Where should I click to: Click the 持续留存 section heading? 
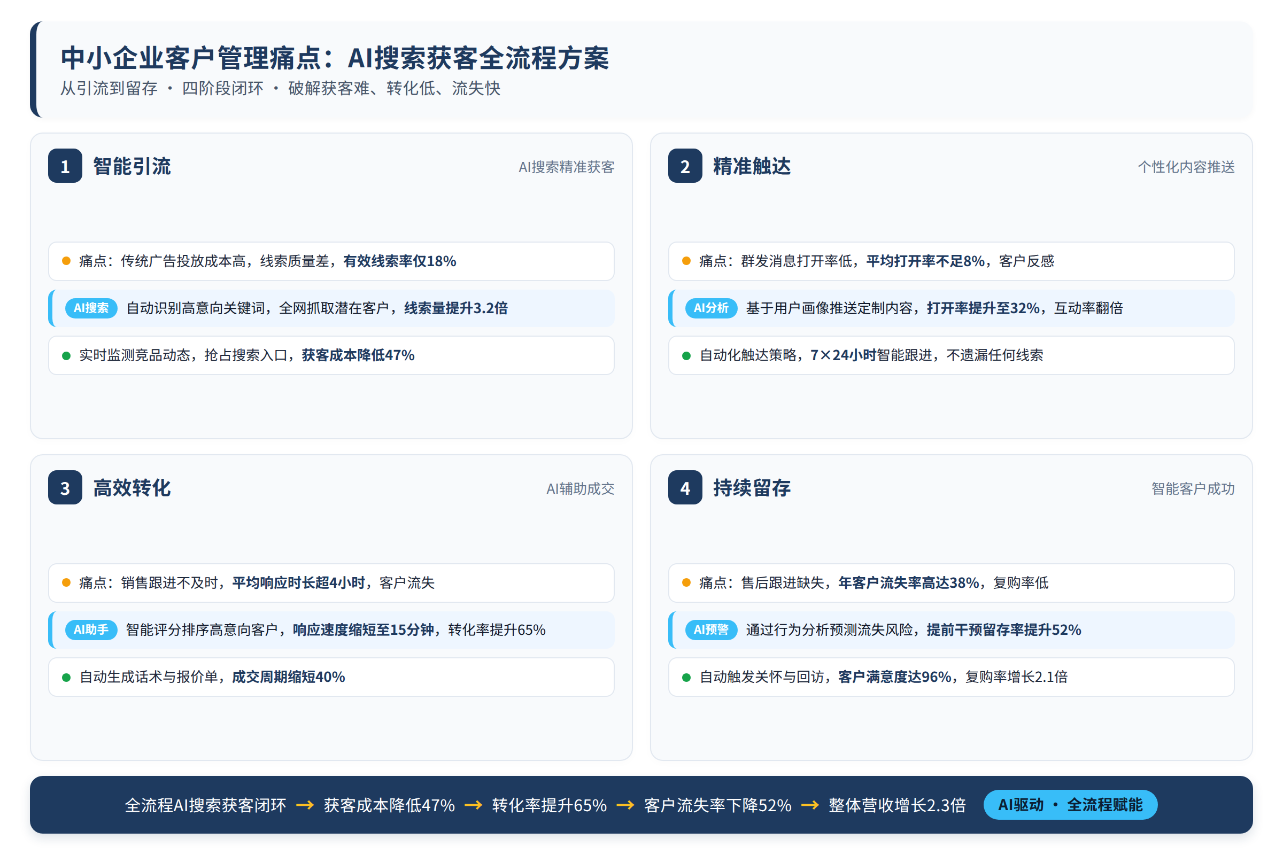tap(752, 488)
